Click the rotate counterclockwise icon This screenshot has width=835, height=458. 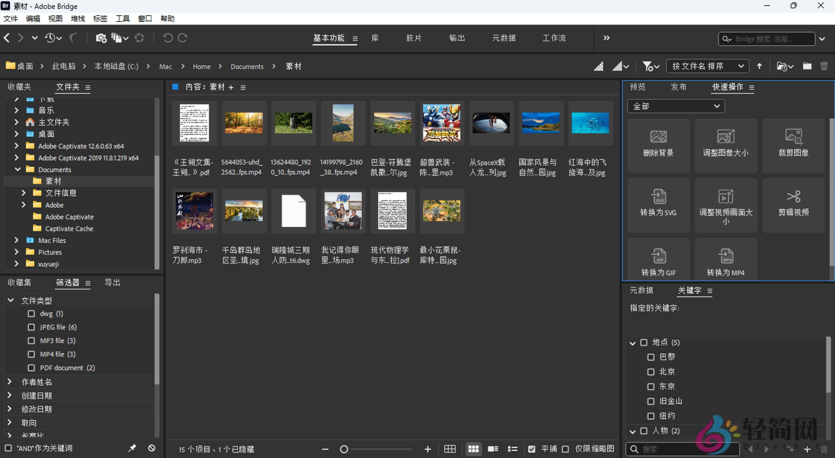pyautogui.click(x=168, y=38)
